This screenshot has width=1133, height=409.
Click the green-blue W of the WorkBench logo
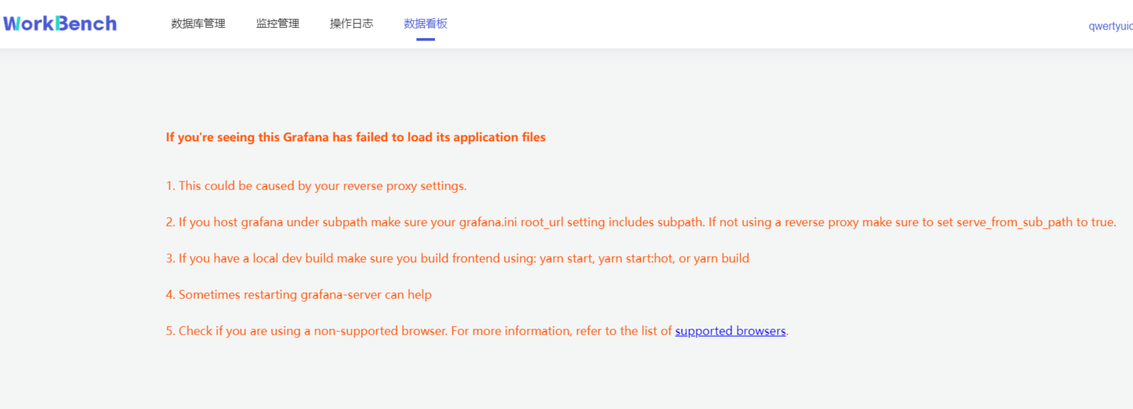pos(12,24)
